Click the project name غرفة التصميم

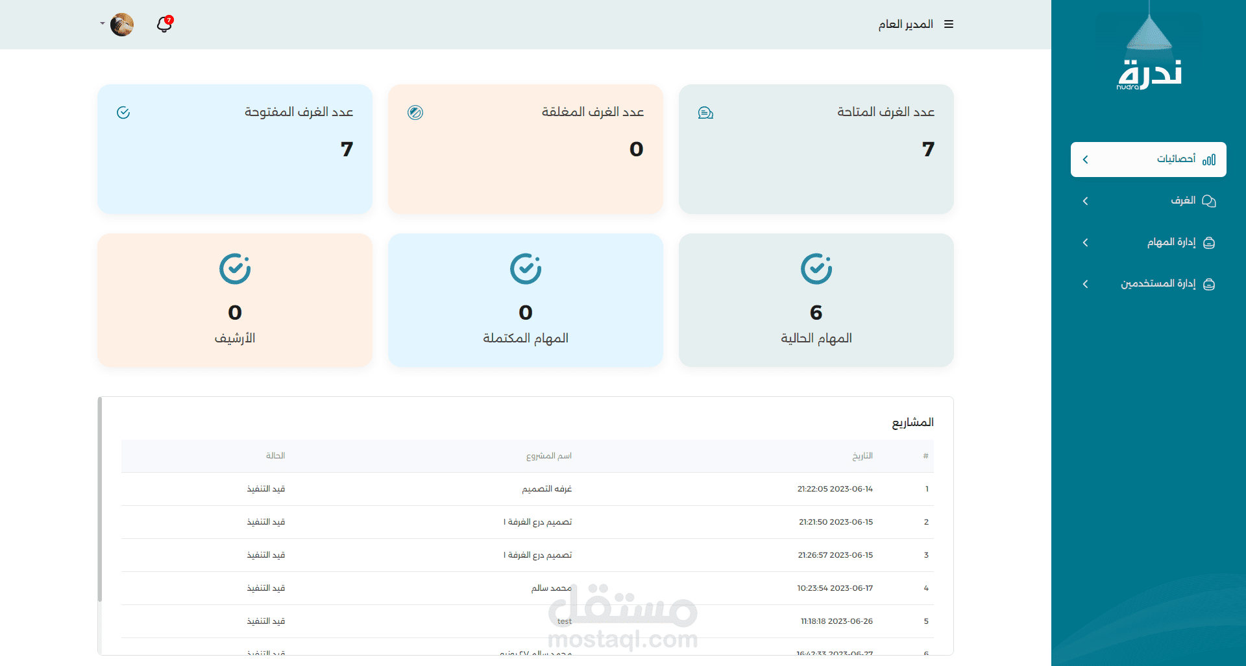click(x=547, y=489)
